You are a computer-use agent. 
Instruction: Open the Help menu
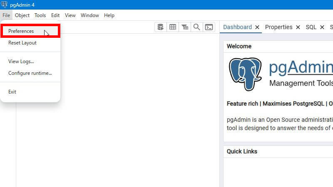click(x=109, y=15)
